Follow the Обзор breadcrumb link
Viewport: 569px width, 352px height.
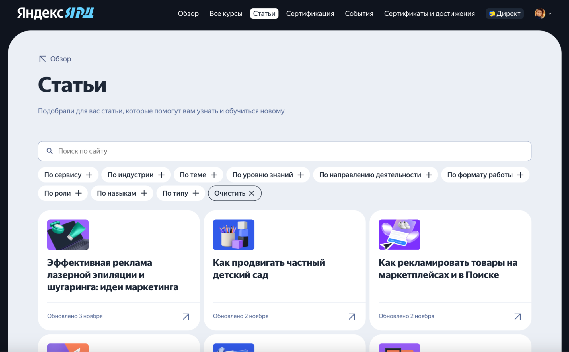coord(60,59)
